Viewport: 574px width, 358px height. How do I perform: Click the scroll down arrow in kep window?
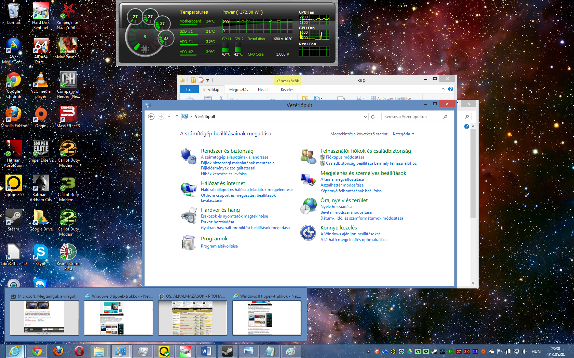click(x=473, y=283)
